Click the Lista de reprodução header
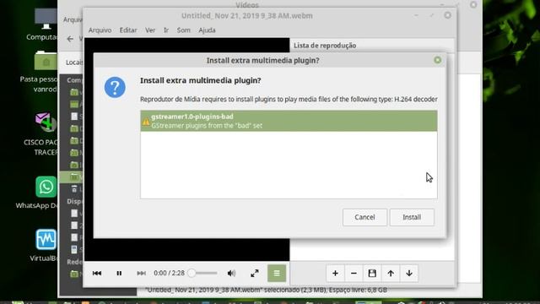Image resolution: width=540 pixels, height=304 pixels. pos(325,46)
